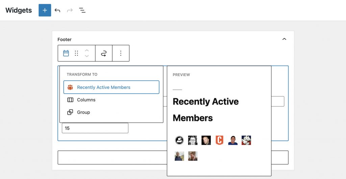Image resolution: width=346 pixels, height=179 pixels.
Task: Choose Group from Transform To list
Action: click(83, 112)
